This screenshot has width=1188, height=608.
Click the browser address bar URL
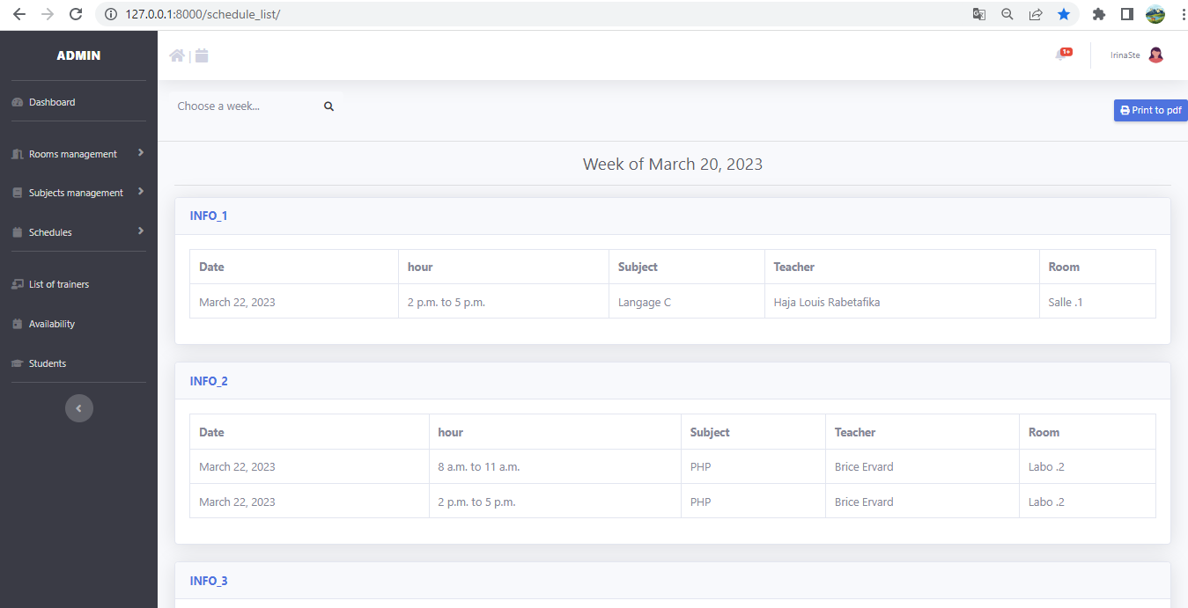click(203, 14)
